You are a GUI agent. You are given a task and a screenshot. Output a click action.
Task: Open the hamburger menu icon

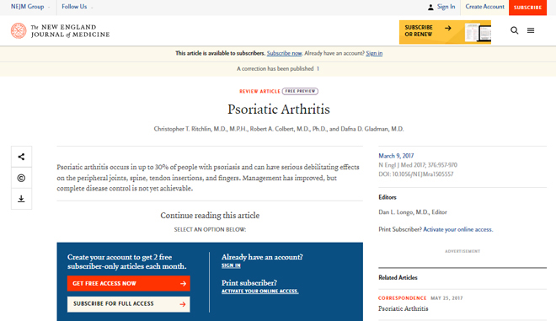[x=531, y=30]
